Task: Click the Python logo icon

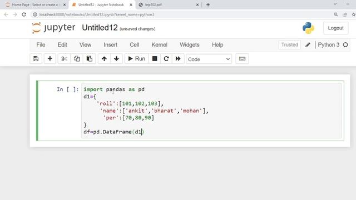Action: click(x=308, y=28)
